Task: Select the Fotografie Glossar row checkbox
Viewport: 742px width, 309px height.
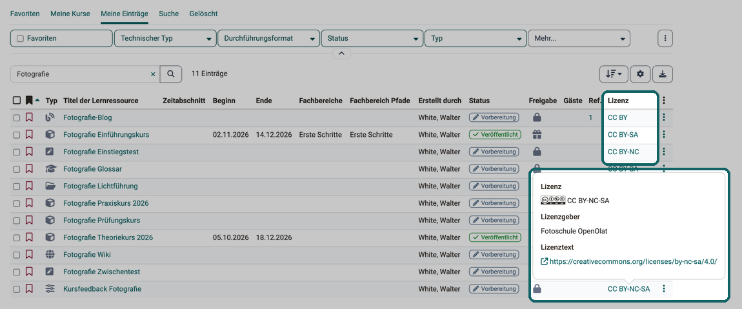Action: [x=17, y=169]
